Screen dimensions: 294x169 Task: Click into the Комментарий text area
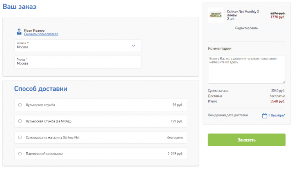246,69
